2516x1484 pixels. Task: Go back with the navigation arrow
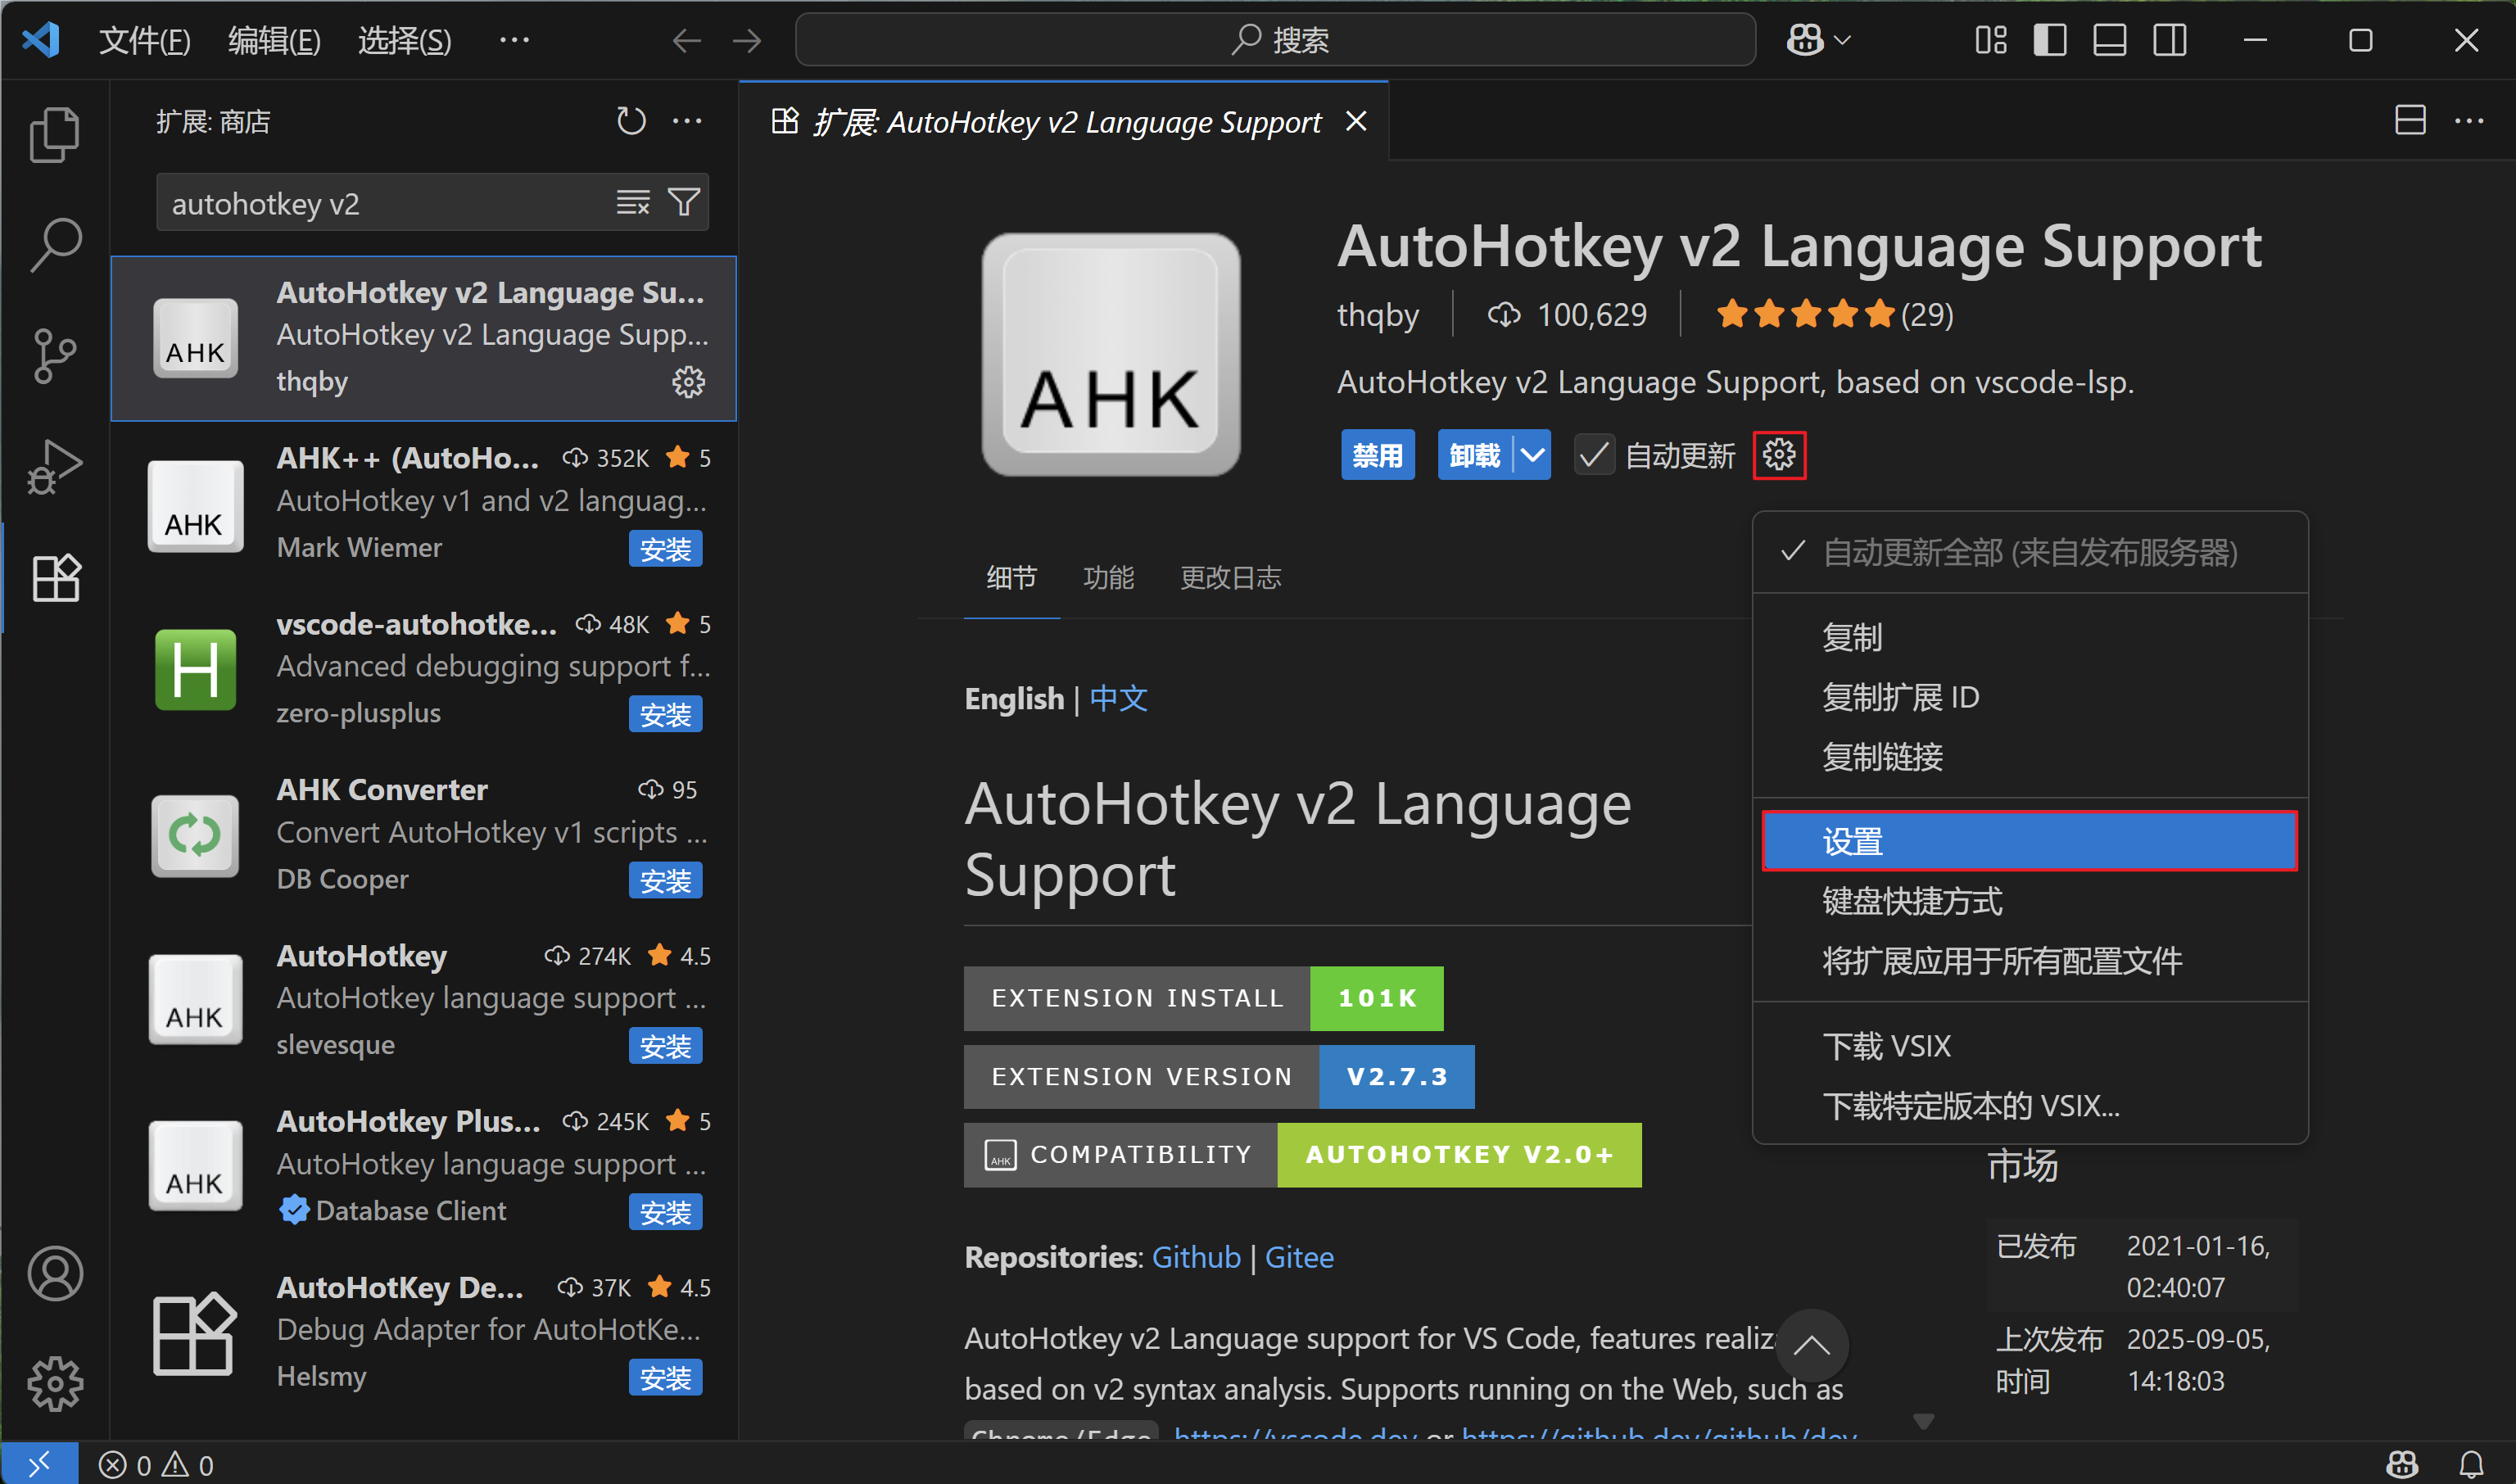click(x=686, y=40)
